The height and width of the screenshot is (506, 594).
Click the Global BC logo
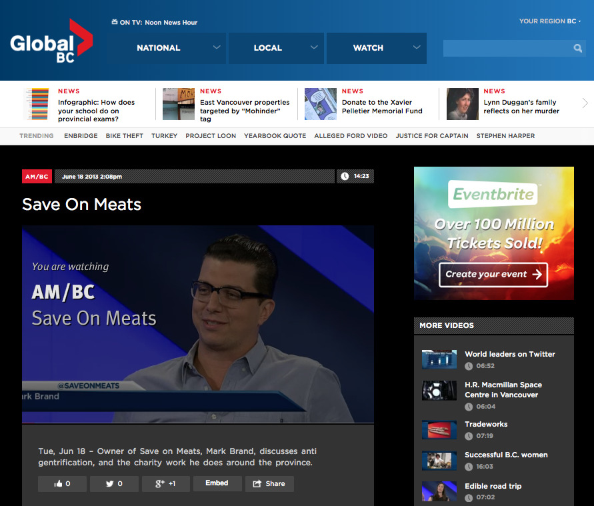[51, 41]
